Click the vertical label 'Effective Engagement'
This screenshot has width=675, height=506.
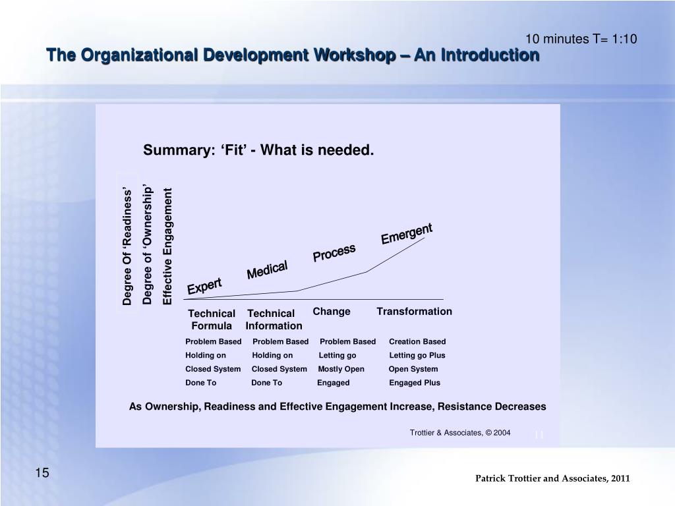coord(167,246)
